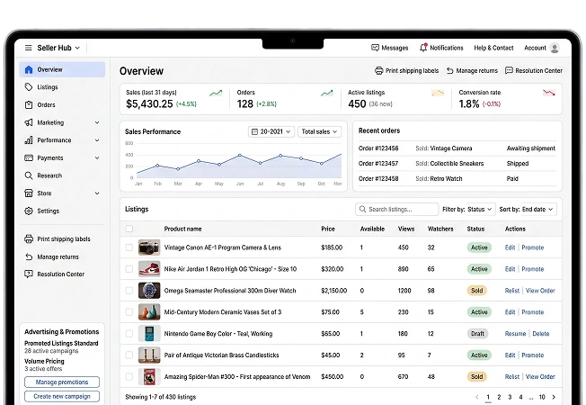Open the 20-2021 date range dropdown
This screenshot has width=586, height=405.
pos(271,131)
